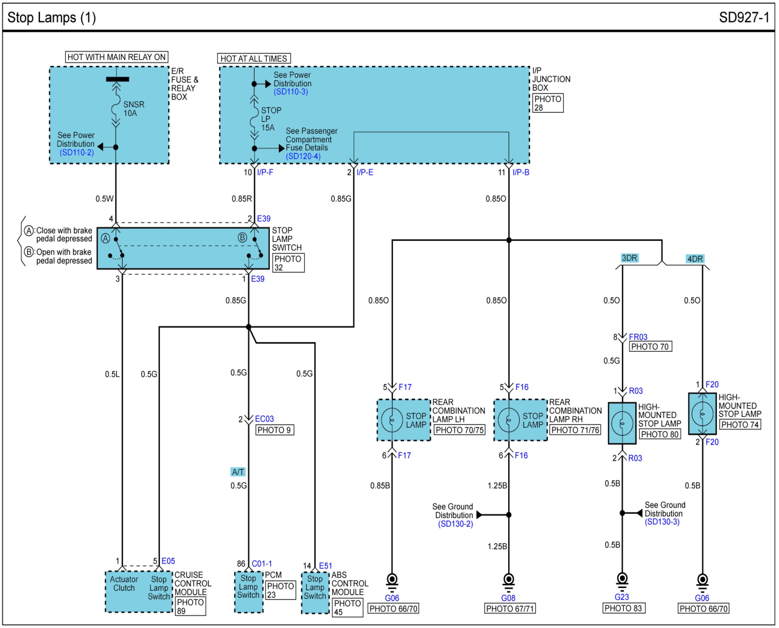Open the PHOTO 28 reference box

click(x=548, y=103)
